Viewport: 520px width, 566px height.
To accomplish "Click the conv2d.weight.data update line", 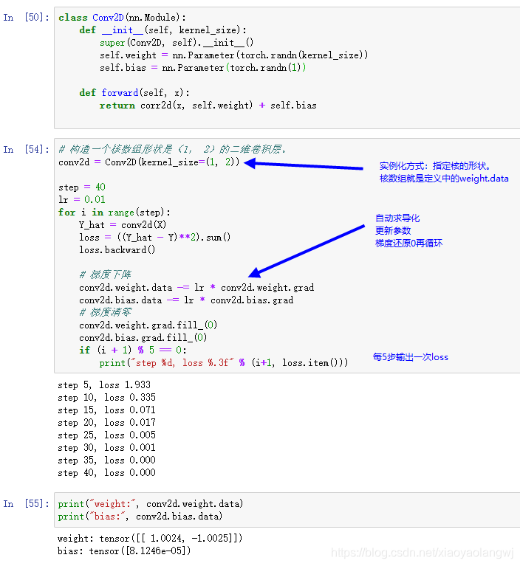I will [196, 288].
